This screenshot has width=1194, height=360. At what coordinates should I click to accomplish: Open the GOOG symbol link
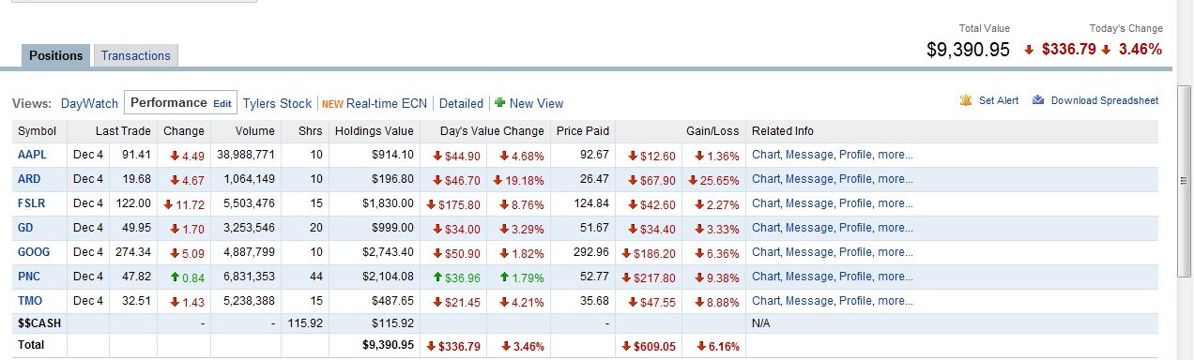point(33,252)
